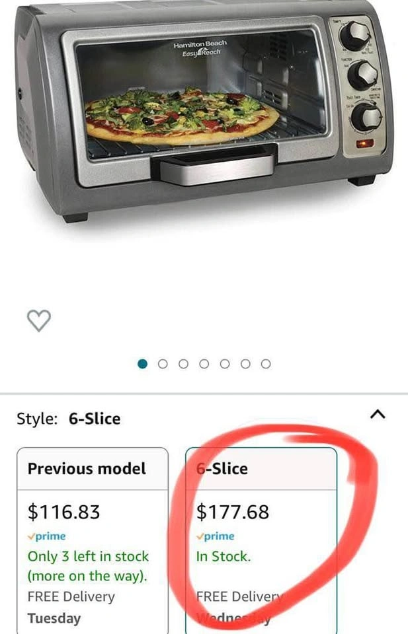Click the Style: 6-Slice label
408x634 pixels.
tap(68, 419)
